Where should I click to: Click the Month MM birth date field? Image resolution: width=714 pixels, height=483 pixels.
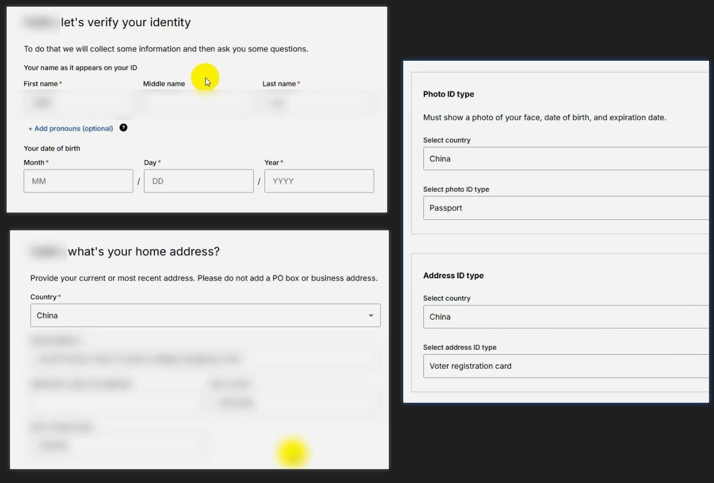click(78, 181)
